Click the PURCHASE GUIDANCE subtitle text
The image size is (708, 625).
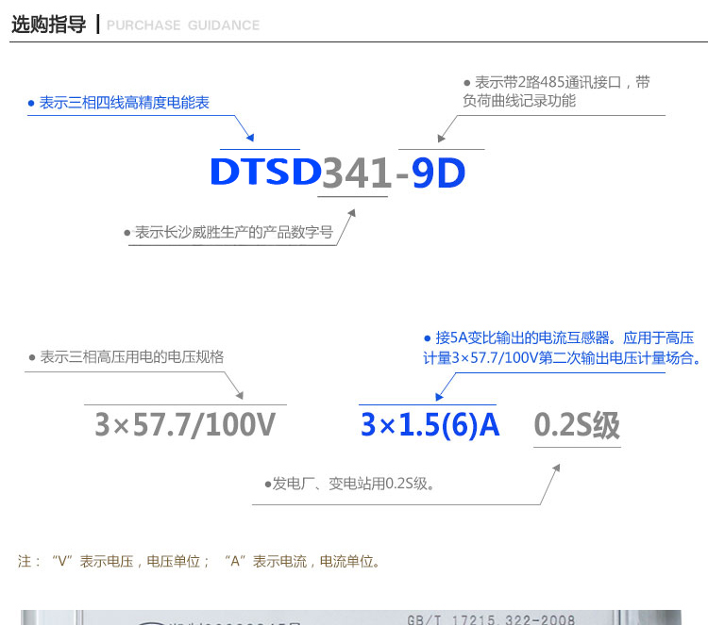[x=183, y=25]
